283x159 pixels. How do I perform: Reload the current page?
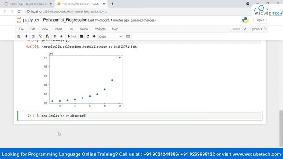pyautogui.click(x=19, y=11)
